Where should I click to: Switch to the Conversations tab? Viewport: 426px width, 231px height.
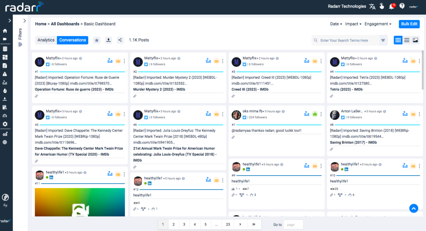tap(72, 40)
